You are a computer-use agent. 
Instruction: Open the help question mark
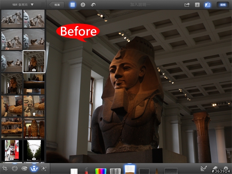click(x=83, y=5)
